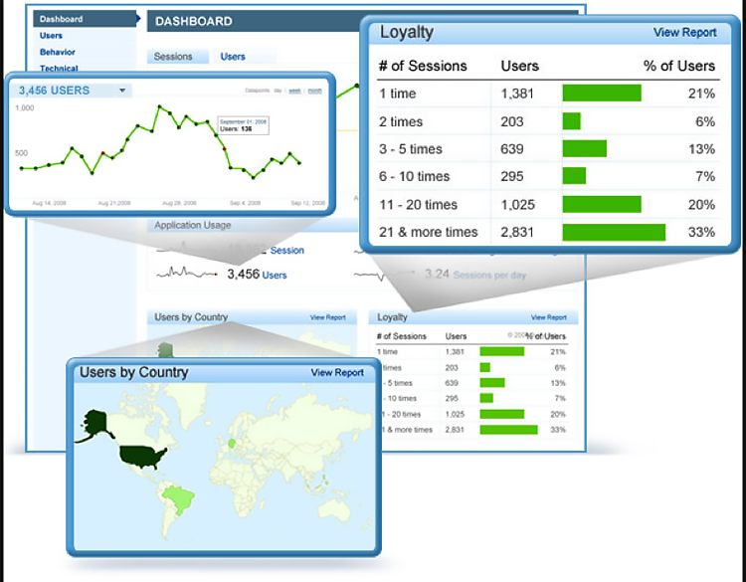Click the 21% green bar in enlarged Loyalty
746x582 pixels.
coord(602,94)
